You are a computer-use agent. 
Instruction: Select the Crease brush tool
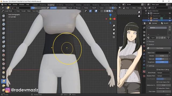point(3,51)
